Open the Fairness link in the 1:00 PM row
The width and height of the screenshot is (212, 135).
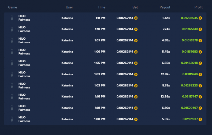pos(24,121)
